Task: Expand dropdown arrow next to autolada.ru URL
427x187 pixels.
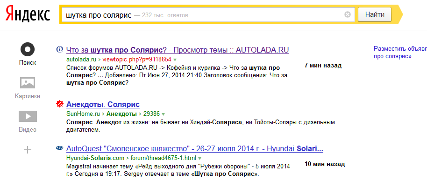Action: click(175, 60)
